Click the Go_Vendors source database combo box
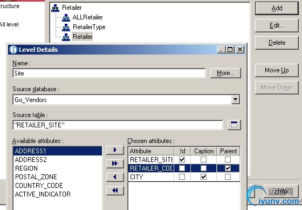This screenshot has height=210, width=302. [126, 99]
